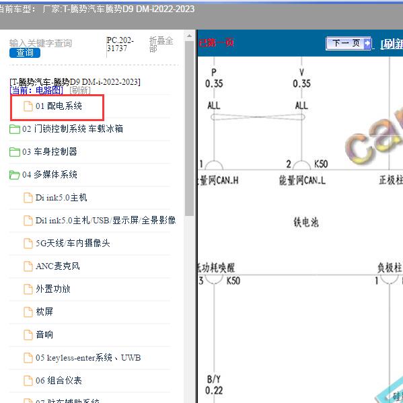Click the [刷新] link in tree header
Screen dimensions: 403x403
click(80, 90)
